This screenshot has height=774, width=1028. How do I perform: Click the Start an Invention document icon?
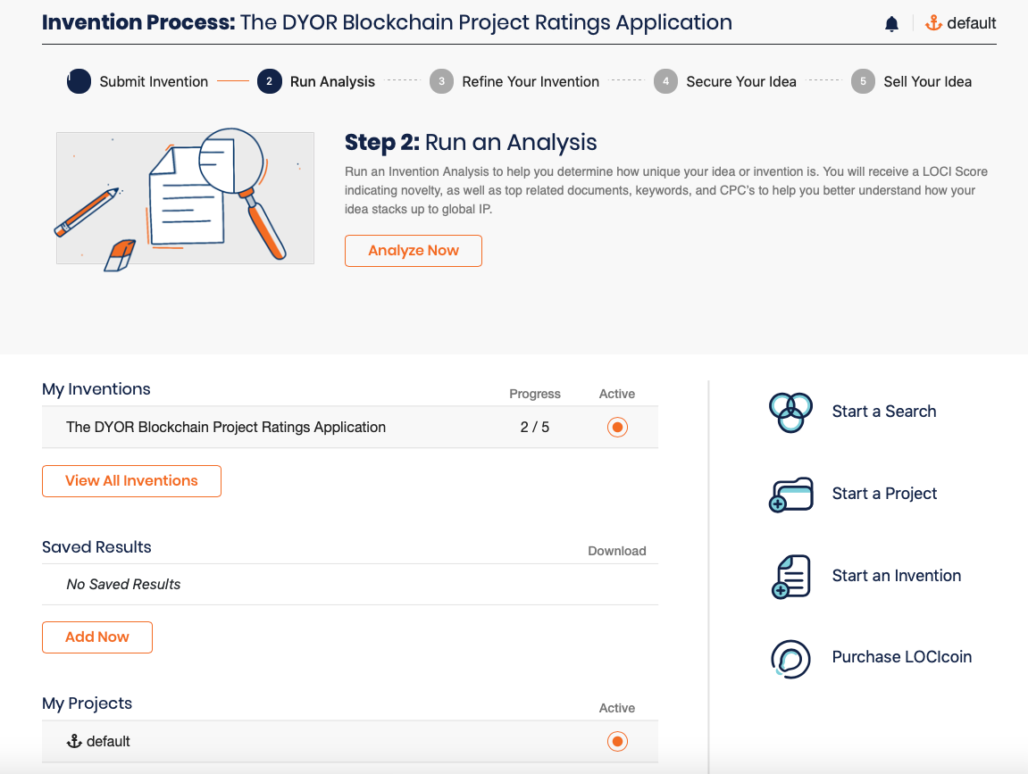790,577
